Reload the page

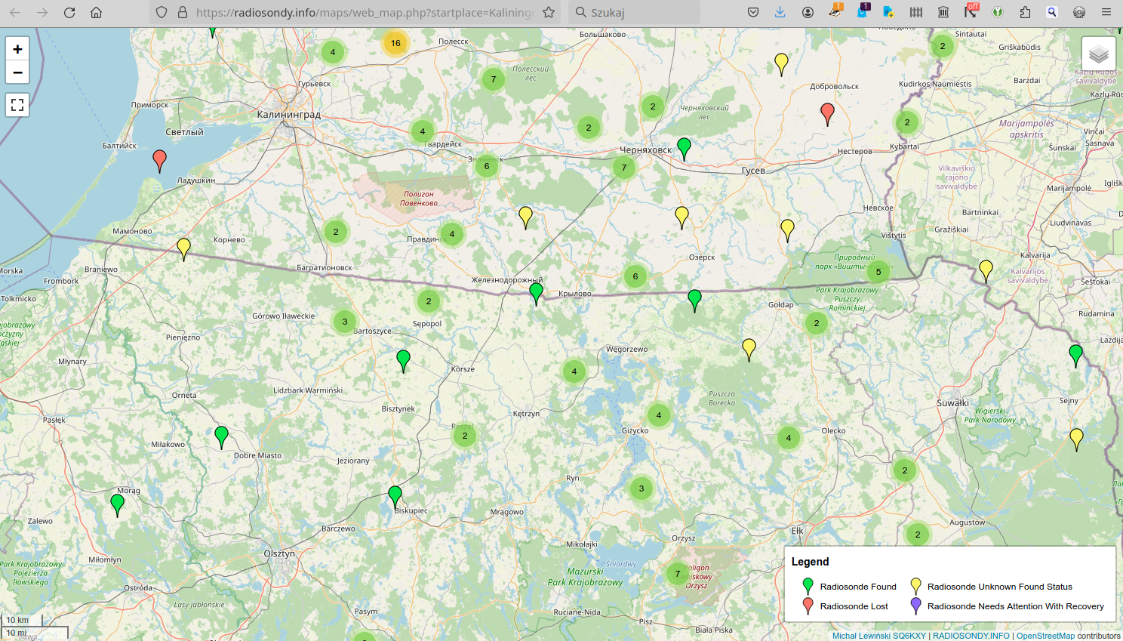click(x=69, y=13)
